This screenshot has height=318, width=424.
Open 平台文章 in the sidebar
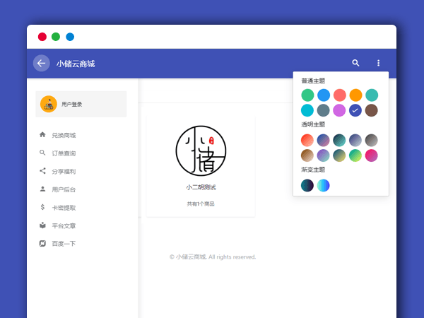(63, 226)
